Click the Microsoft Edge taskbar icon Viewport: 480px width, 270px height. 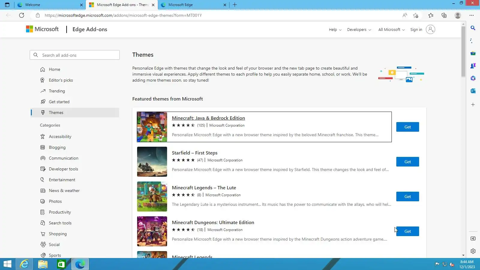[80, 264]
